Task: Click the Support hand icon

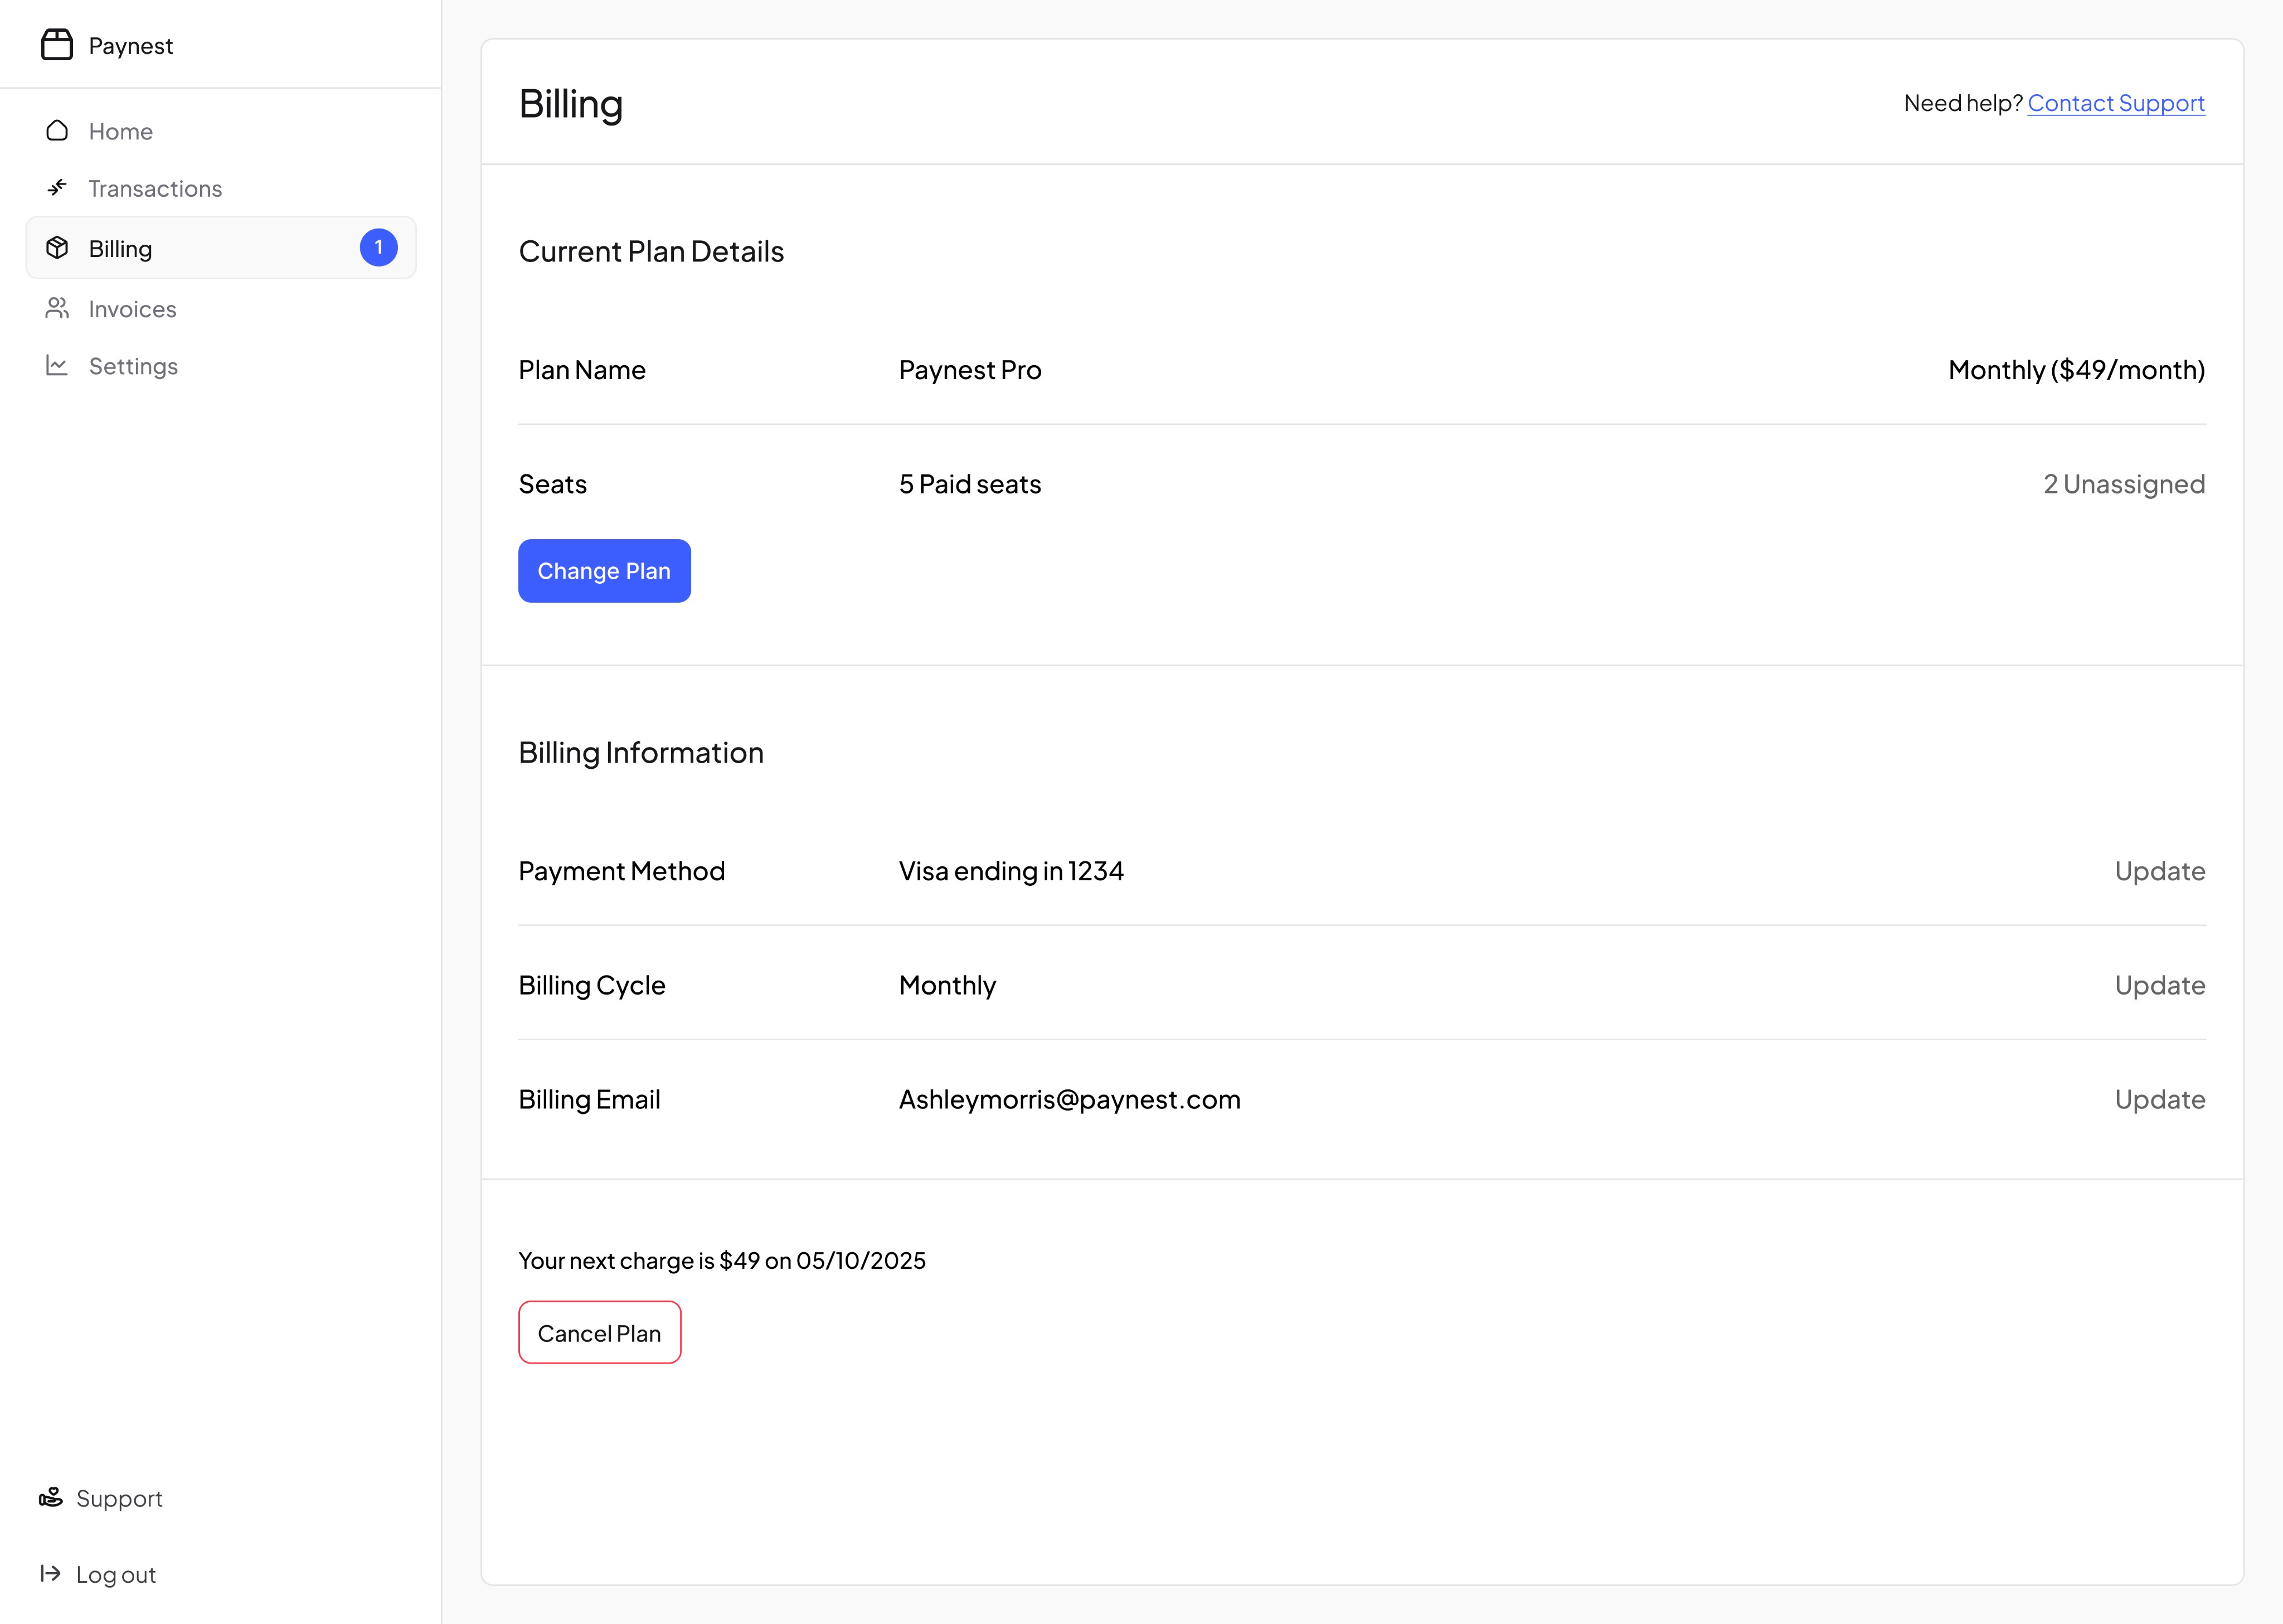Action: (x=51, y=1497)
